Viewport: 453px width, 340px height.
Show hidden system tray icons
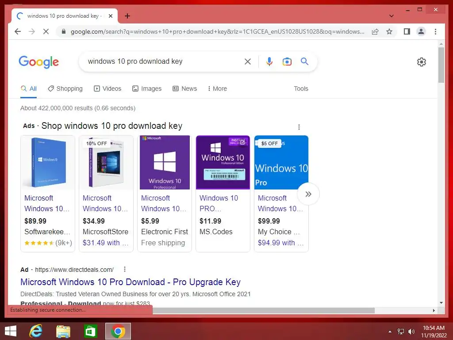click(390, 332)
